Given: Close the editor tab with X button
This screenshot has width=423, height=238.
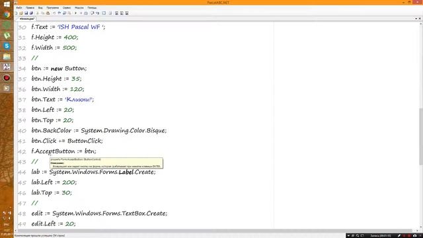Looking at the screenshot, I should 420,19.
